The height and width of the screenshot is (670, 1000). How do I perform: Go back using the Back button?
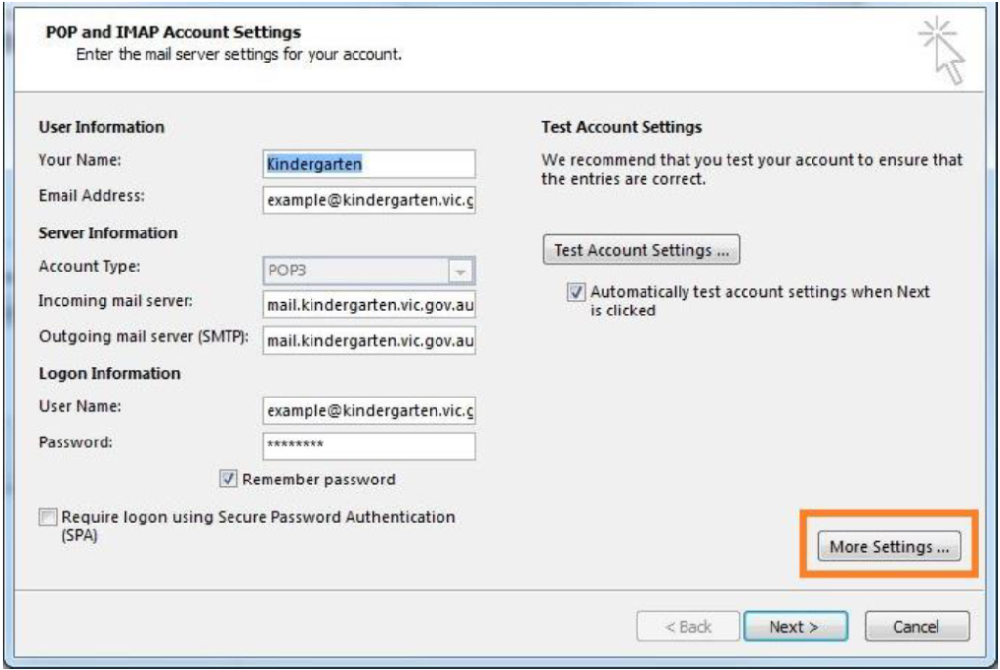[687, 627]
